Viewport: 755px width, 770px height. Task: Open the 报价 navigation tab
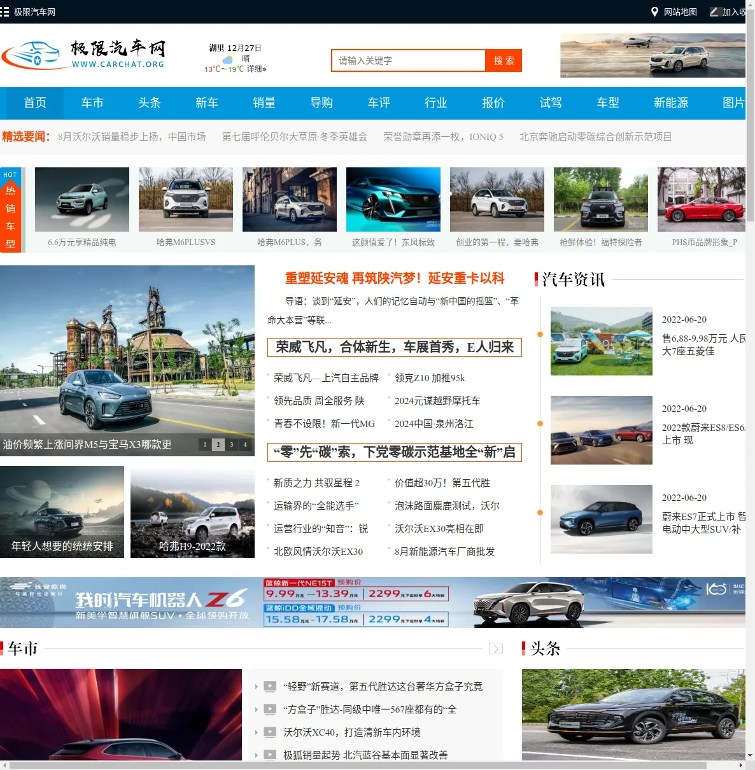pyautogui.click(x=493, y=103)
